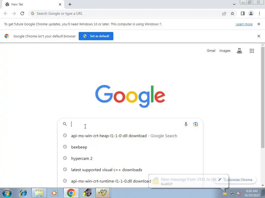265x198 pixels.
Task: Open the Google apps grid
Action: [252, 51]
